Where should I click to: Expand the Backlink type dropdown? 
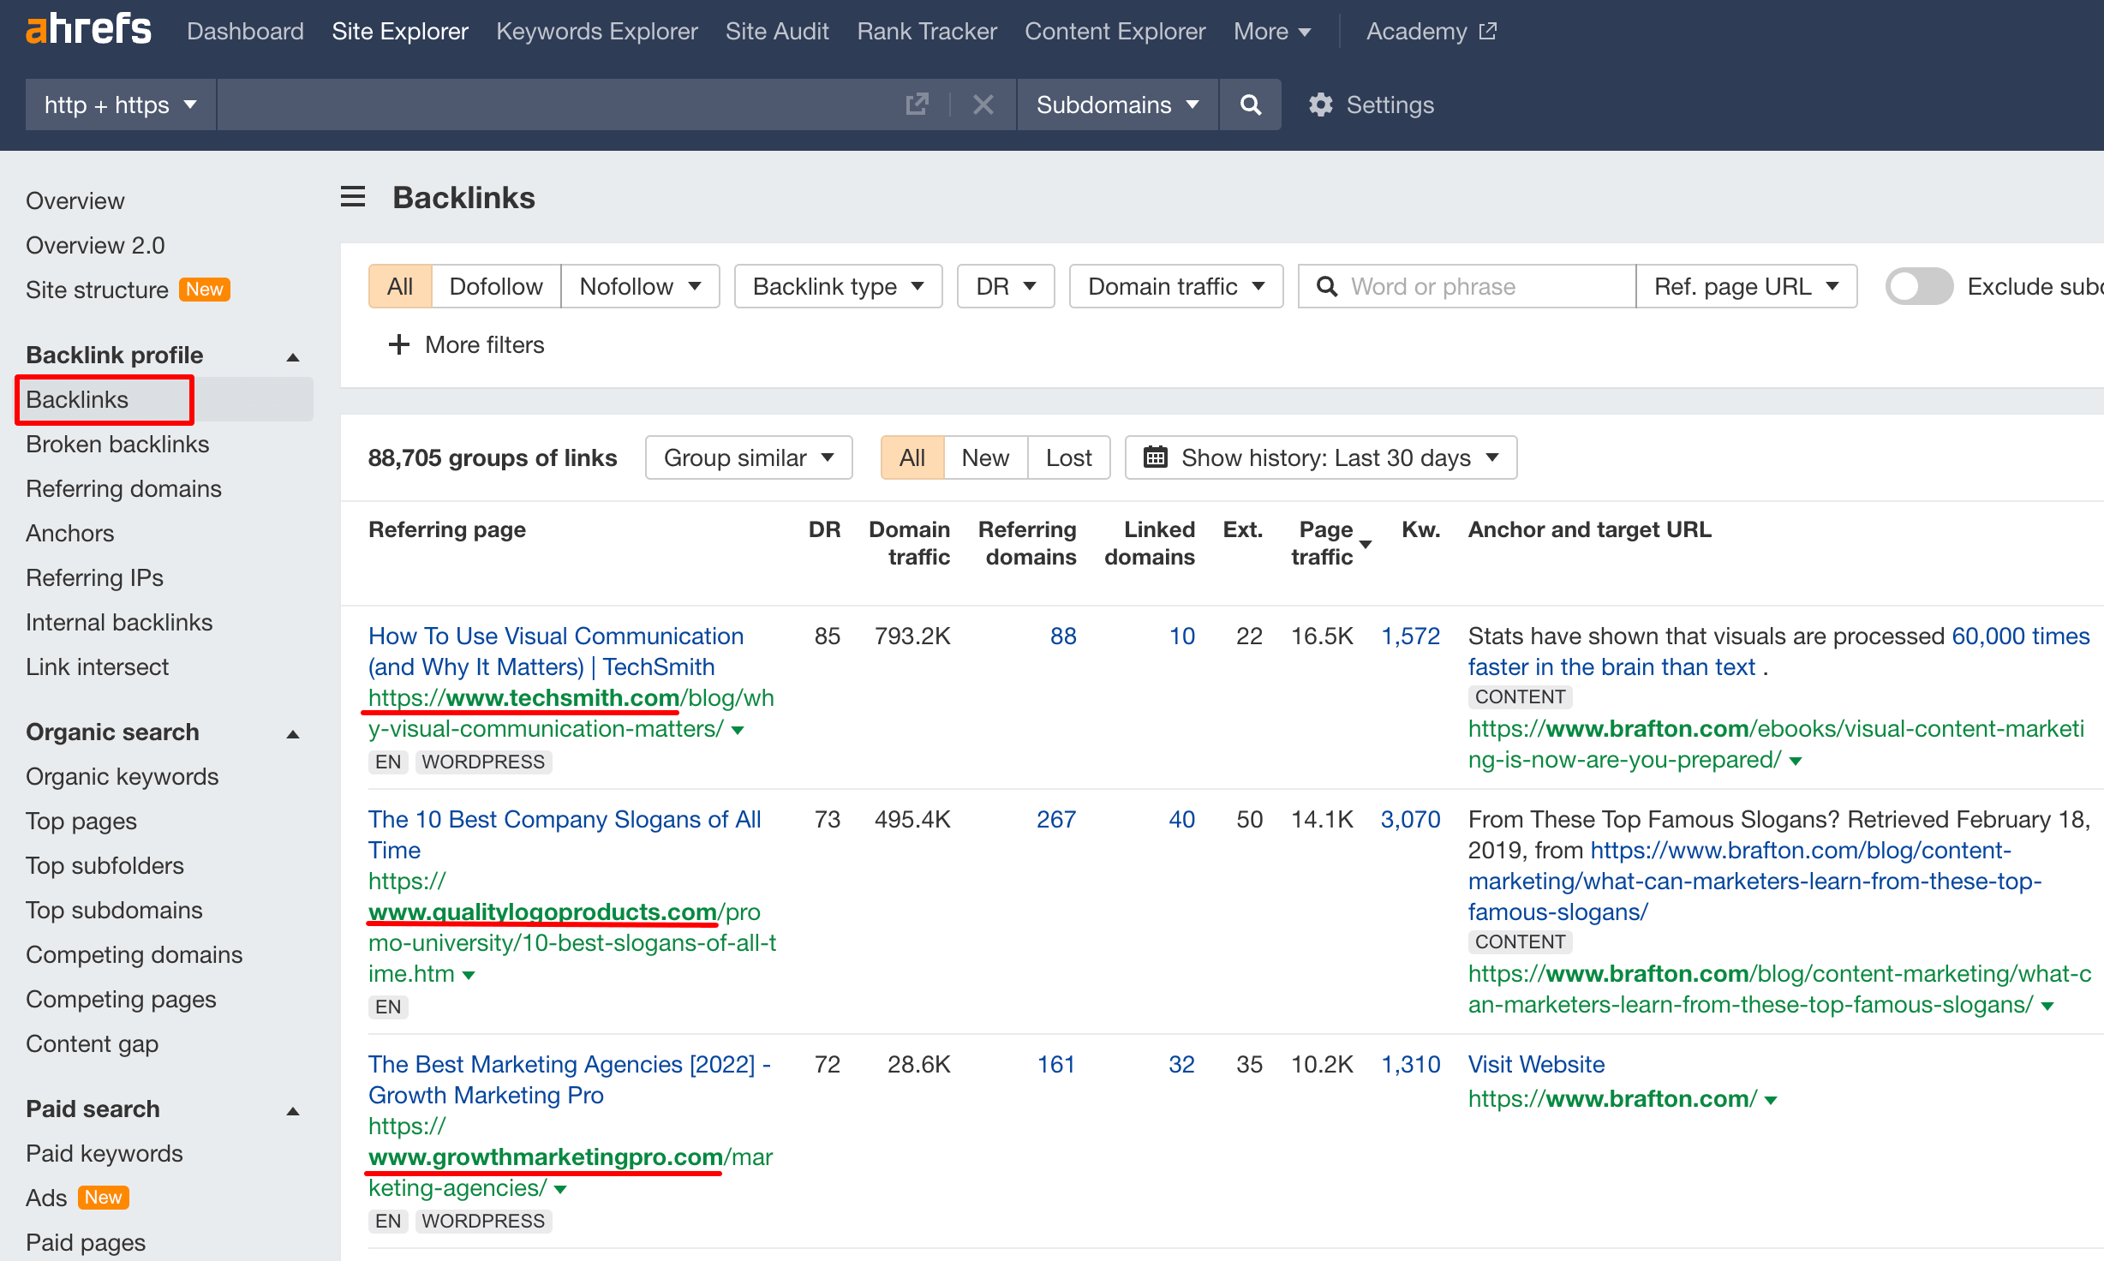pos(837,287)
